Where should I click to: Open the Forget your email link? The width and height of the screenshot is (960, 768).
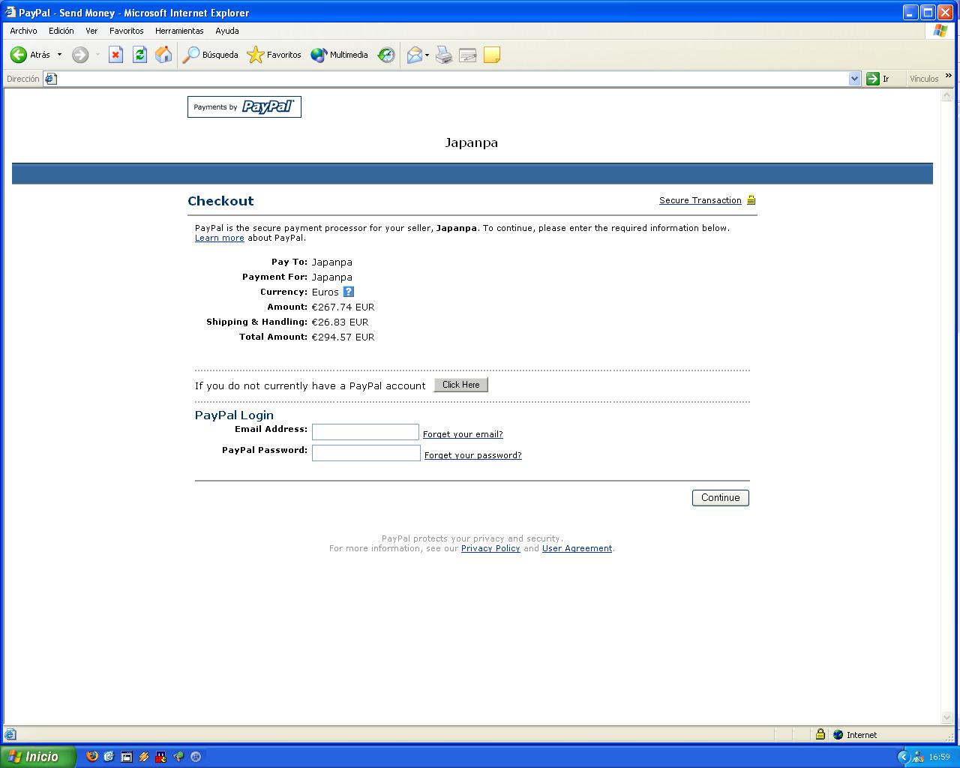point(463,434)
